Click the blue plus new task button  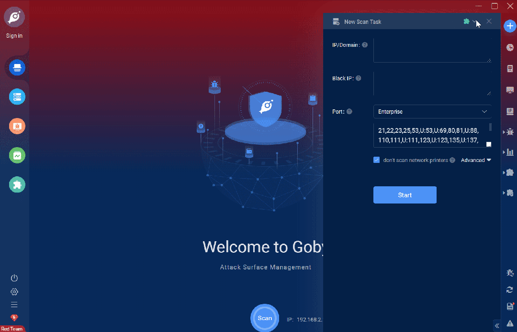pos(510,26)
